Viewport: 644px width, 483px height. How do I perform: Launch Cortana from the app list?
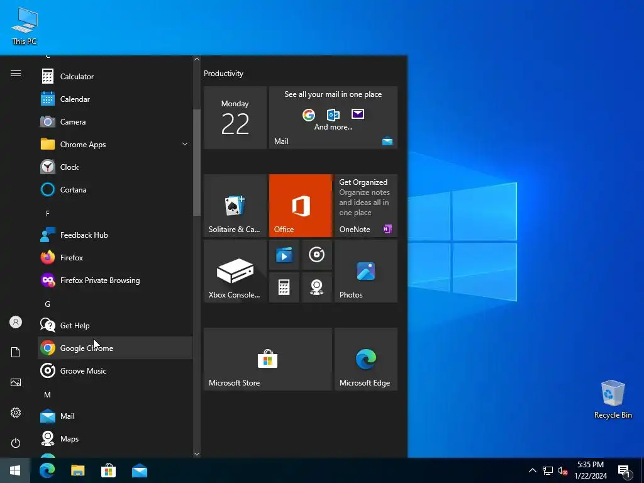115,190
